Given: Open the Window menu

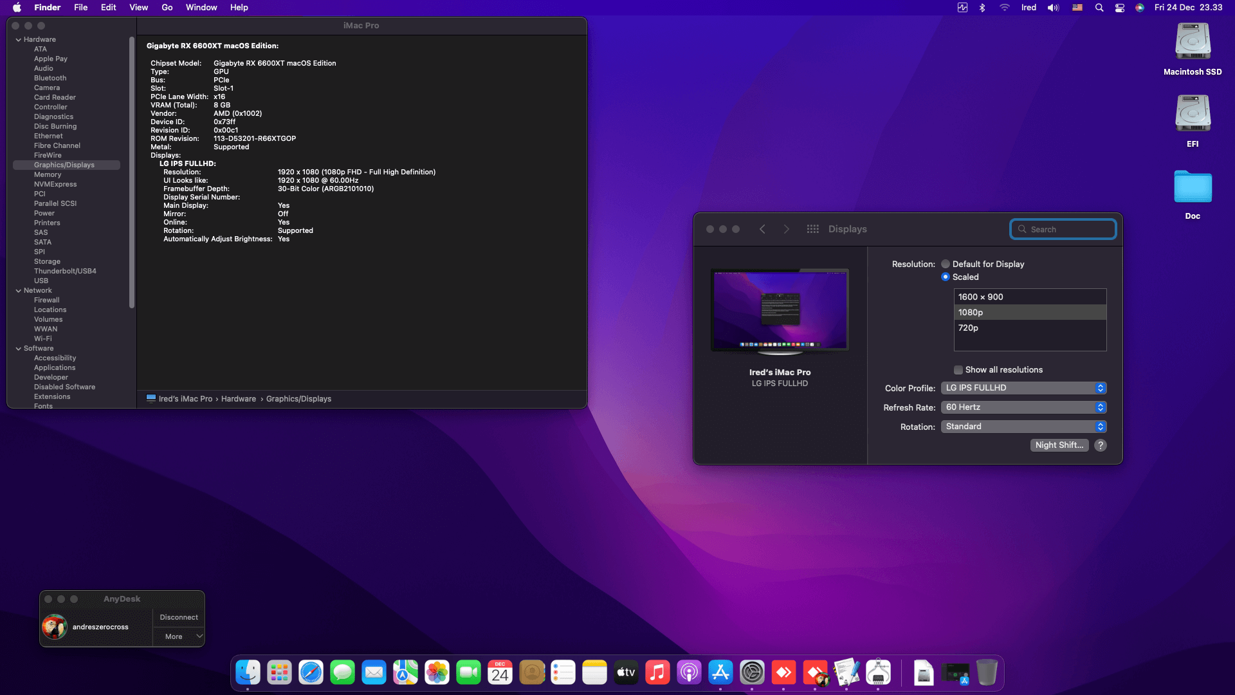Looking at the screenshot, I should pos(201,8).
